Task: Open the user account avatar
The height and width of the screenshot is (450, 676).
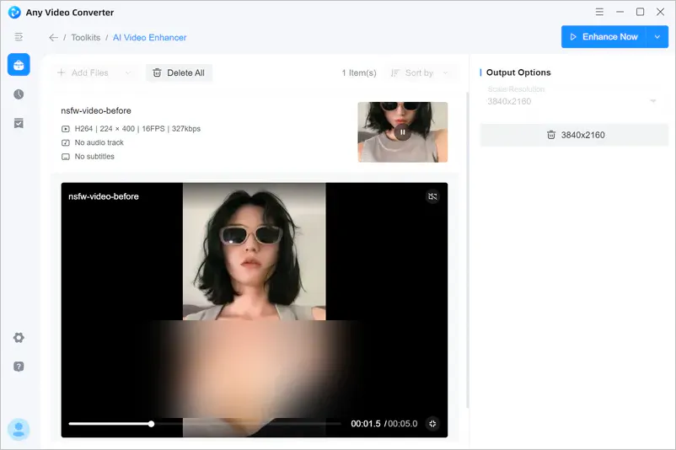Action: click(x=19, y=429)
